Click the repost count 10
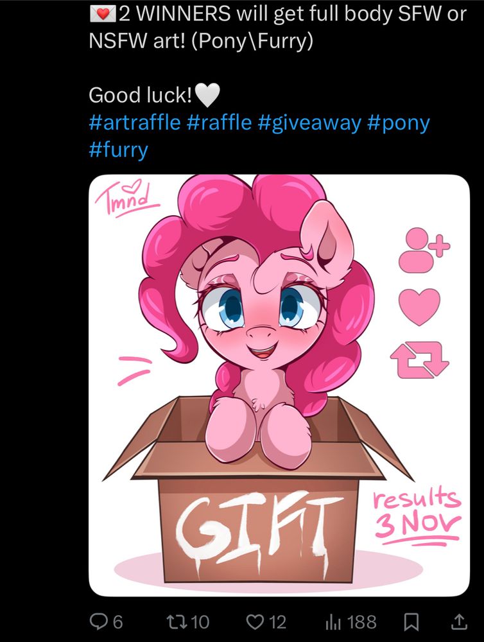The image size is (484, 642). pos(200,622)
